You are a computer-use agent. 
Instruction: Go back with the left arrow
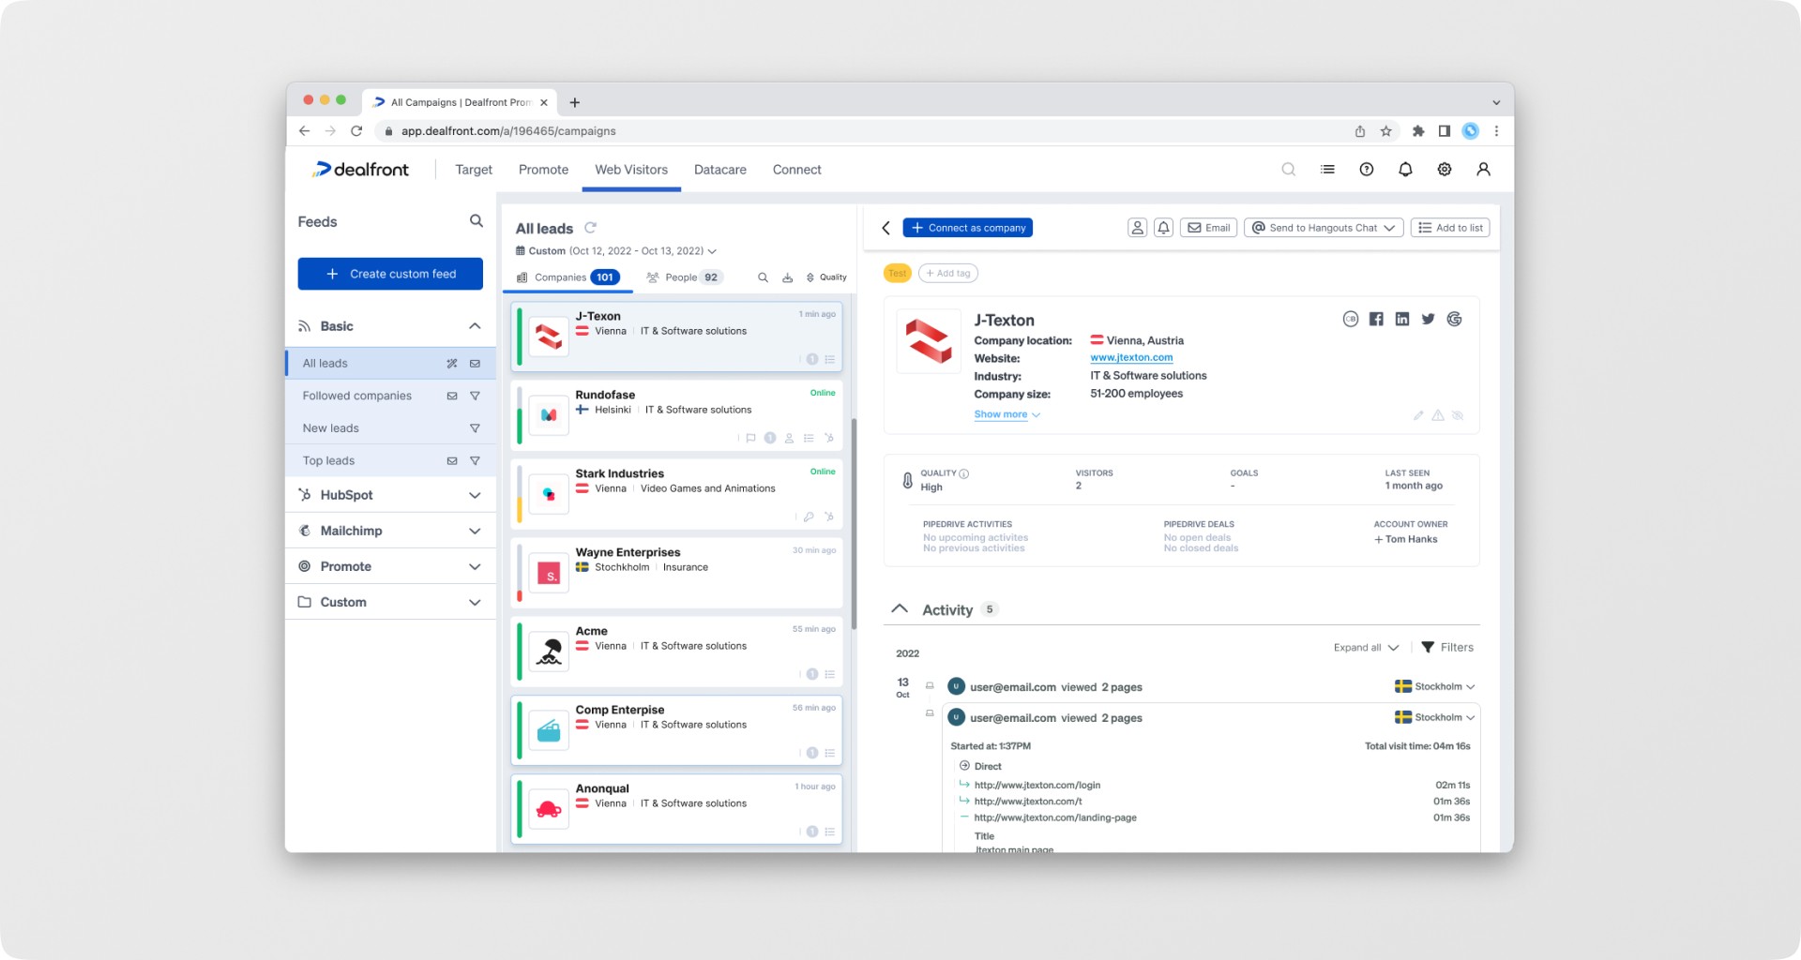(885, 228)
